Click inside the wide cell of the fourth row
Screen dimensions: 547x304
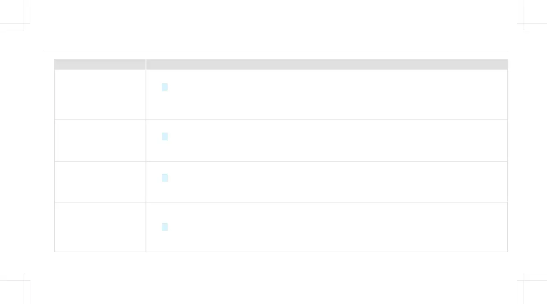pyautogui.click(x=327, y=227)
